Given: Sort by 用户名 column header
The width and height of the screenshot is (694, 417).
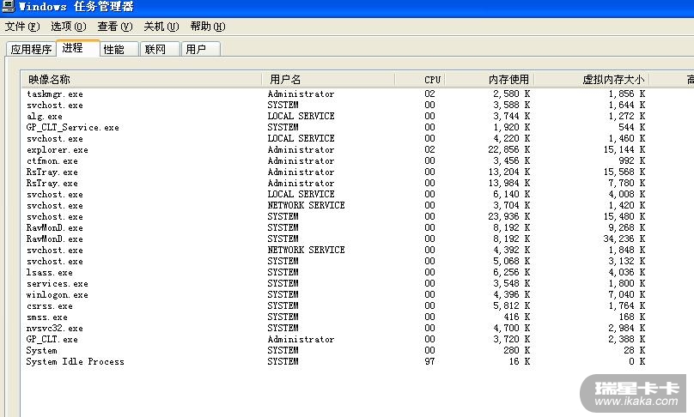Looking at the screenshot, I should tap(328, 80).
